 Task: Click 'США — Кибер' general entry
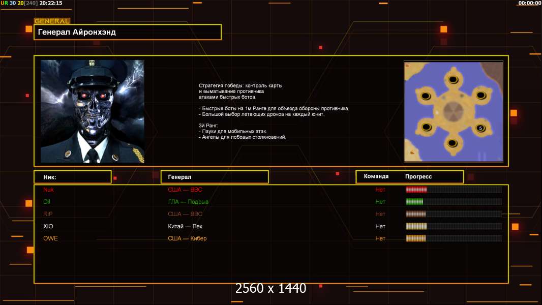click(187, 238)
